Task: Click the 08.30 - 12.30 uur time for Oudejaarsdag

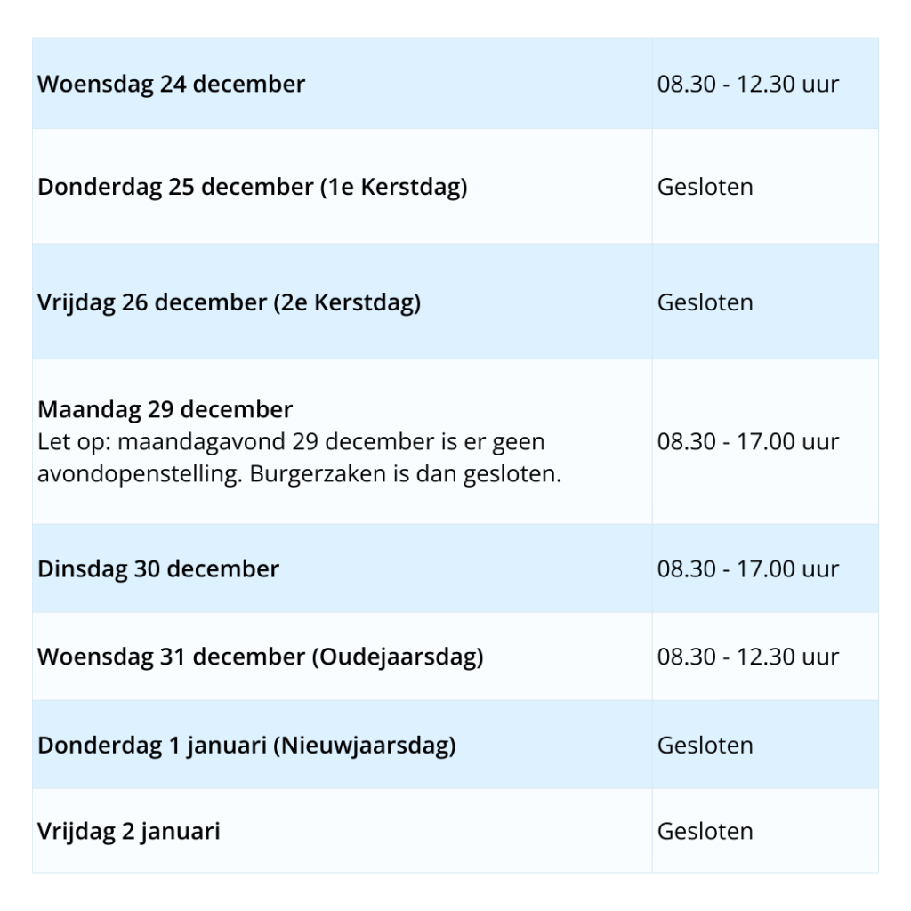Action: pos(747,657)
